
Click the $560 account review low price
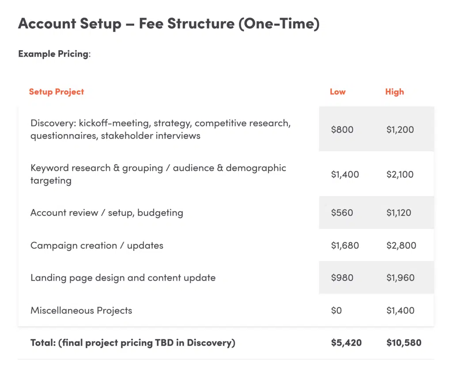click(x=342, y=213)
